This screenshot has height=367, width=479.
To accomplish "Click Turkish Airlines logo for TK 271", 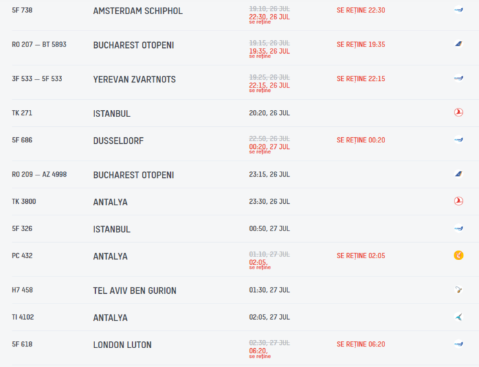I will click(x=458, y=113).
